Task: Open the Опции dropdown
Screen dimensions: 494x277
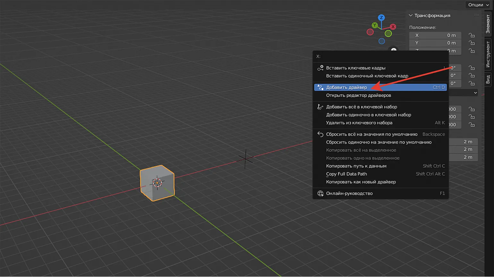Action: 478,5
